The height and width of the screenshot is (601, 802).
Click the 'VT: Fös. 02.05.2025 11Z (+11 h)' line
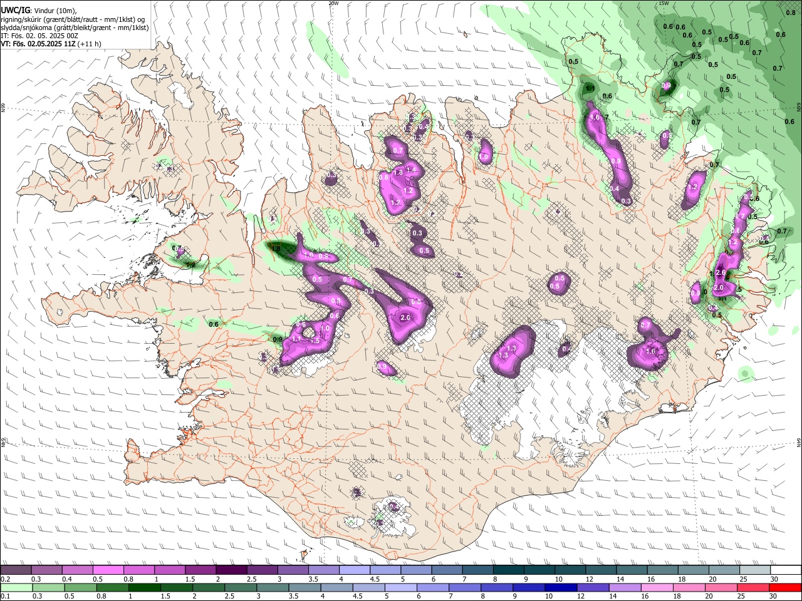point(51,44)
